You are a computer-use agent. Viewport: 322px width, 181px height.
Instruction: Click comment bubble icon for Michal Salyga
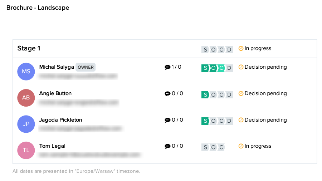tap(167, 67)
